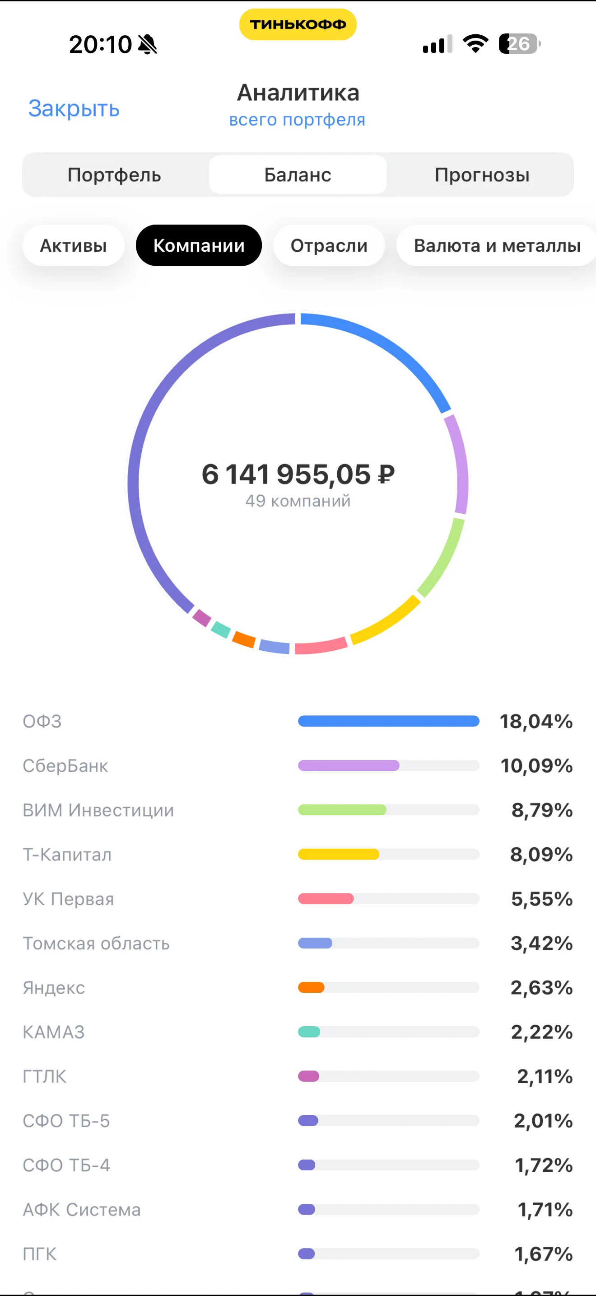Switch to the Портфель tab
596x1296 pixels.
115,174
